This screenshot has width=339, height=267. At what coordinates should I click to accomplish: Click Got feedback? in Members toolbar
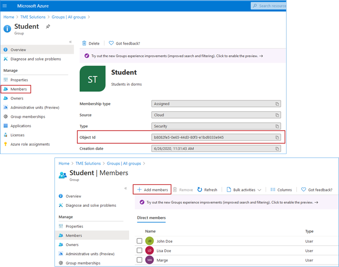tap(317, 190)
